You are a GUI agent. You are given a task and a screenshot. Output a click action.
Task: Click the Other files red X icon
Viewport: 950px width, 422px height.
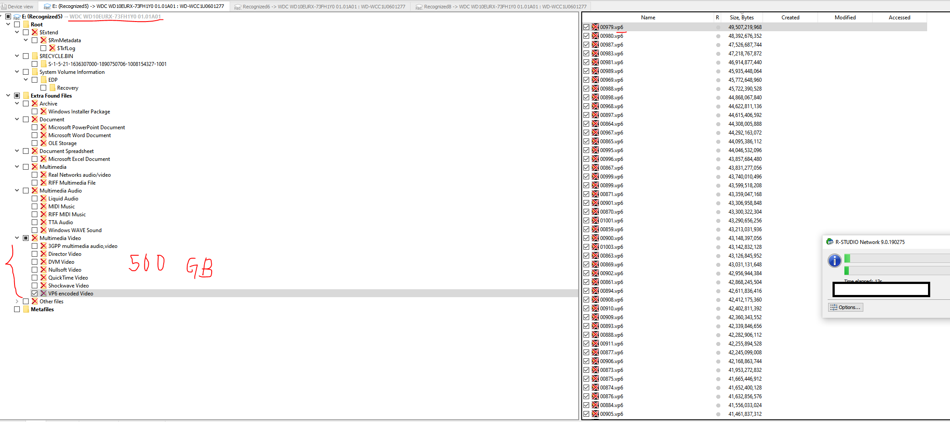35,302
